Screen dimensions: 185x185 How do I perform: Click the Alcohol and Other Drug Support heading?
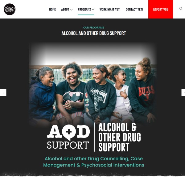[x=94, y=33]
